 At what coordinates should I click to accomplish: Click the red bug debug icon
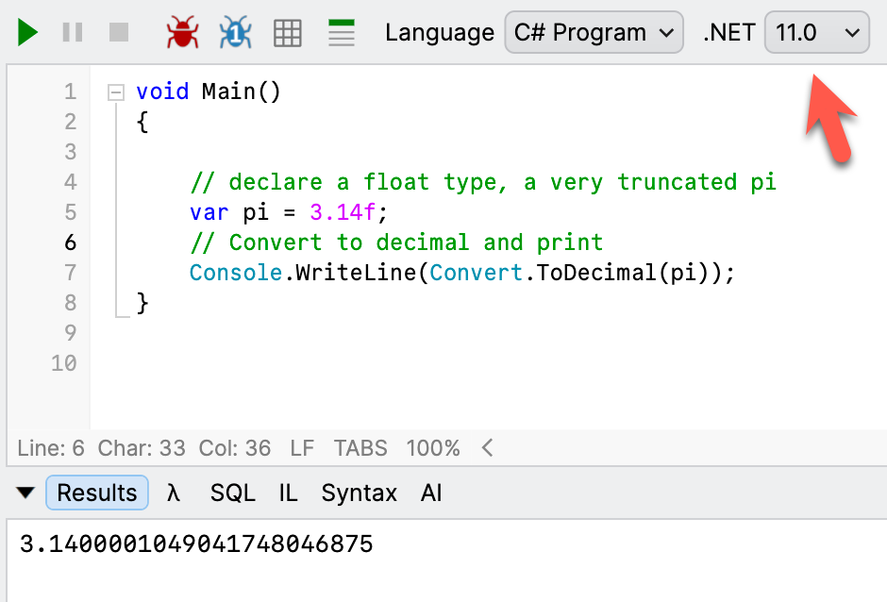tap(182, 32)
